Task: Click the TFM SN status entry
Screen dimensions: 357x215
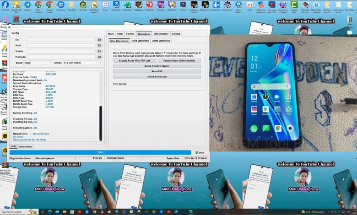Action: (108, 158)
